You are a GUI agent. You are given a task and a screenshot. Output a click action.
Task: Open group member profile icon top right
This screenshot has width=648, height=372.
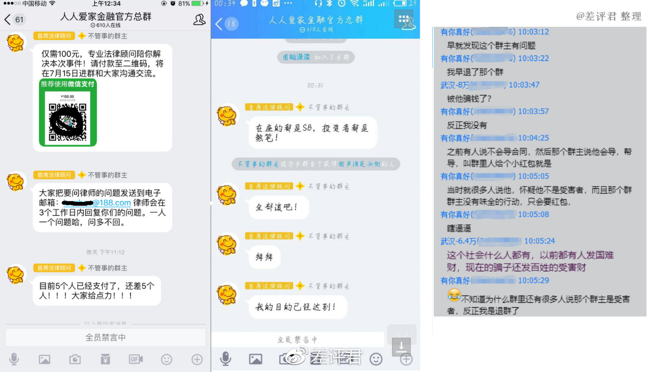(199, 19)
